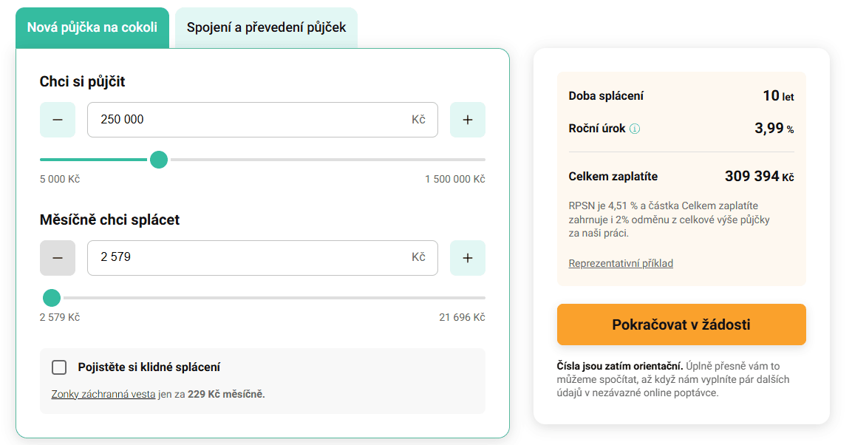Screen dimensions: 852x445
Task: Click minus icon for loan amount
Action: tap(58, 120)
